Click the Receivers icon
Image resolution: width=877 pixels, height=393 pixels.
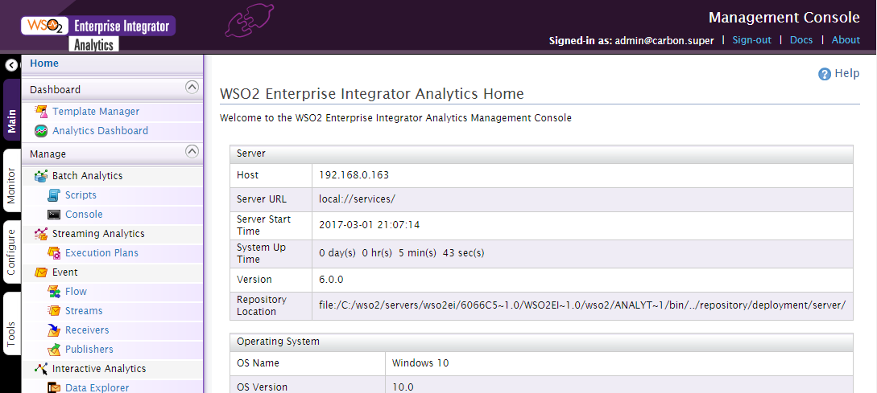click(54, 330)
